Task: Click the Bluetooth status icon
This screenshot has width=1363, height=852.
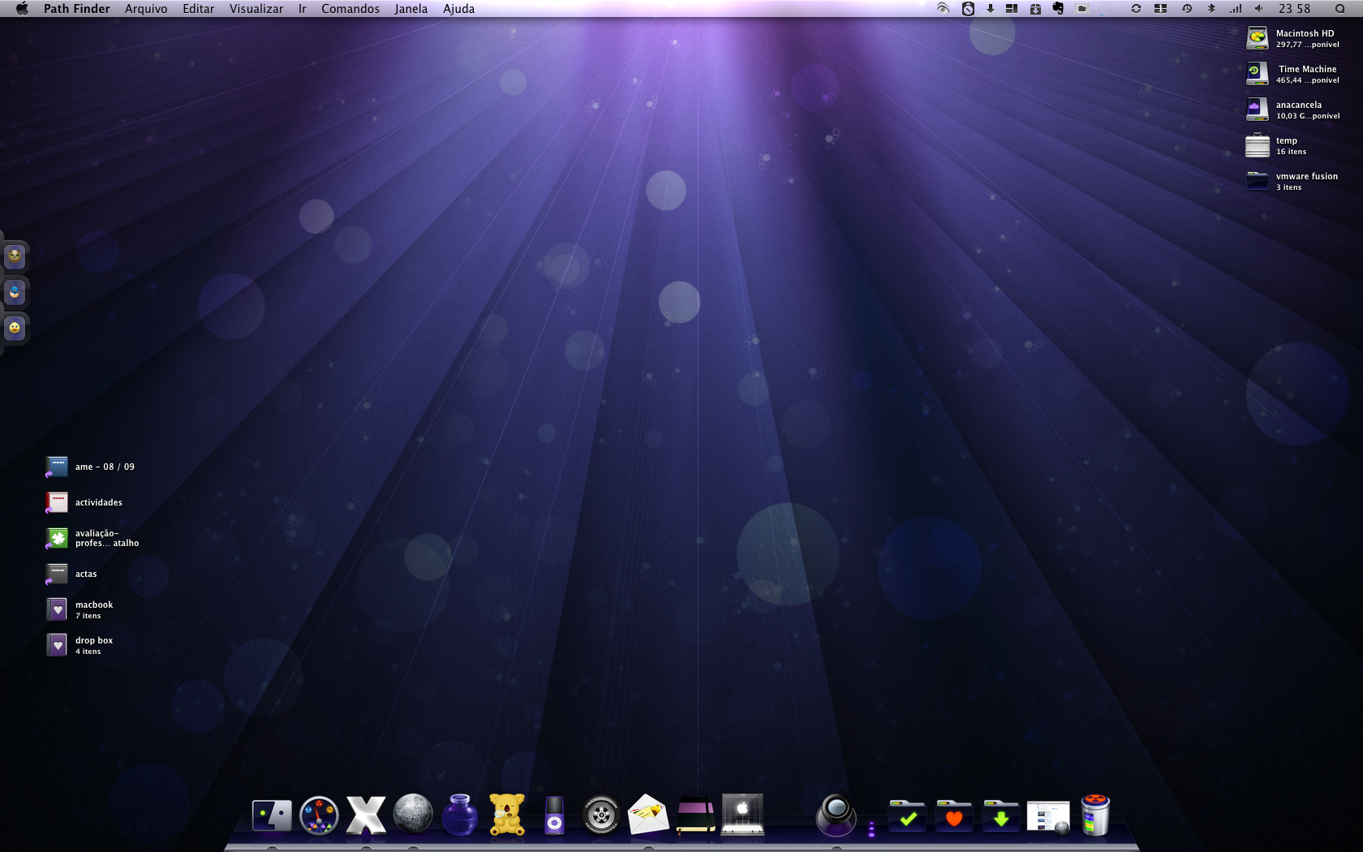Action: [1211, 9]
